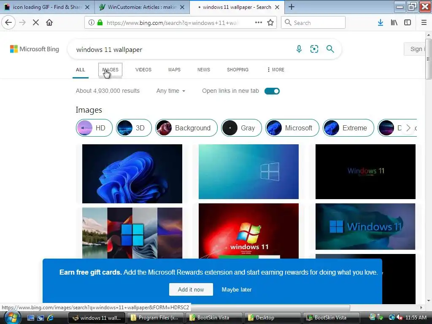This screenshot has height=324, width=432.
Task: Click the browser address bar URL
Action: coord(173,23)
